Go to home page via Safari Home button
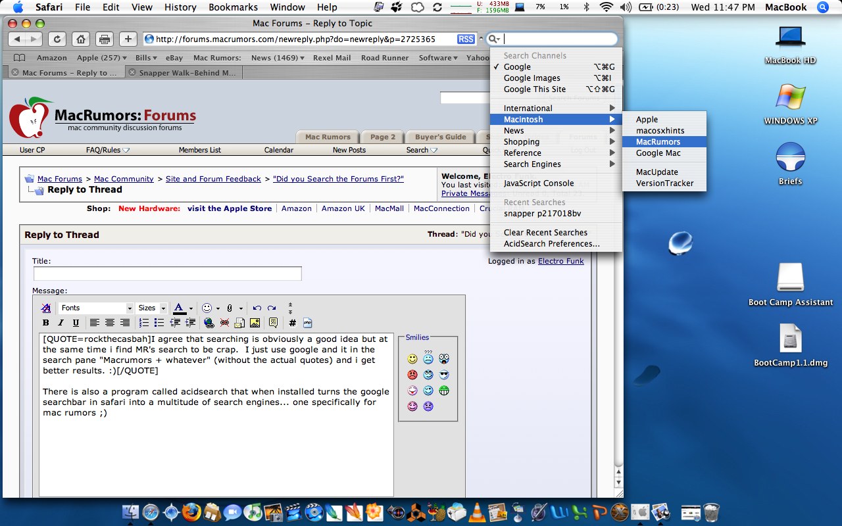 (80, 39)
